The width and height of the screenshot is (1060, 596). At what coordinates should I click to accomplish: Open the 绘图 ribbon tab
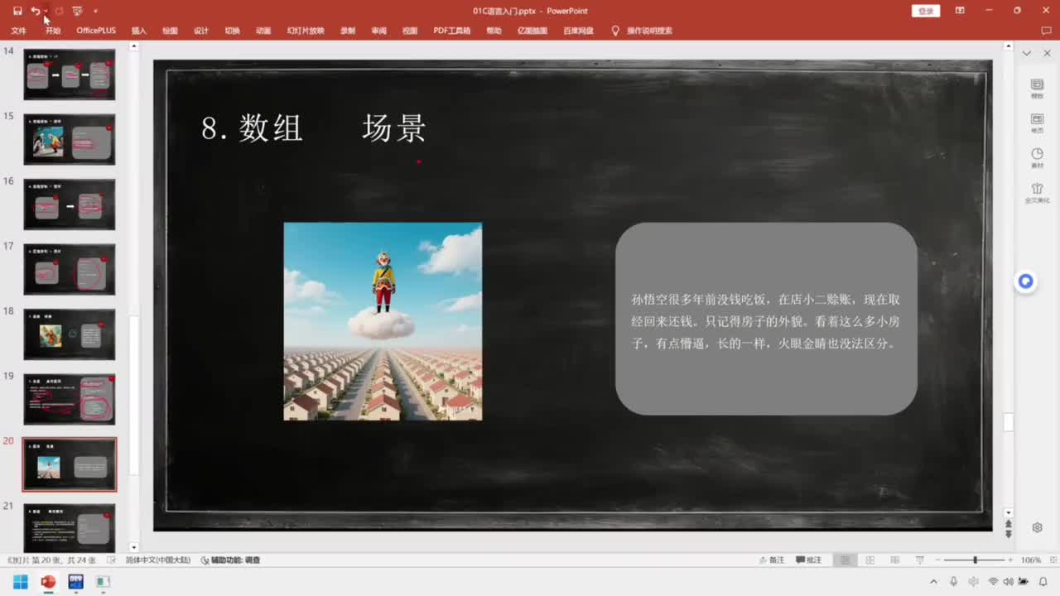(x=170, y=31)
